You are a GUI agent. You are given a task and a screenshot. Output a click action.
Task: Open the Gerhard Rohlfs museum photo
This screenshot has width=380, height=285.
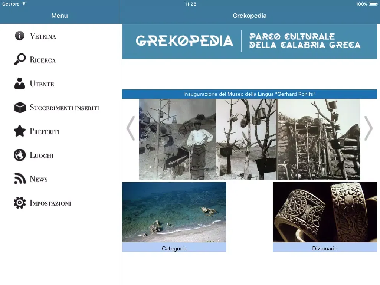pos(249,139)
